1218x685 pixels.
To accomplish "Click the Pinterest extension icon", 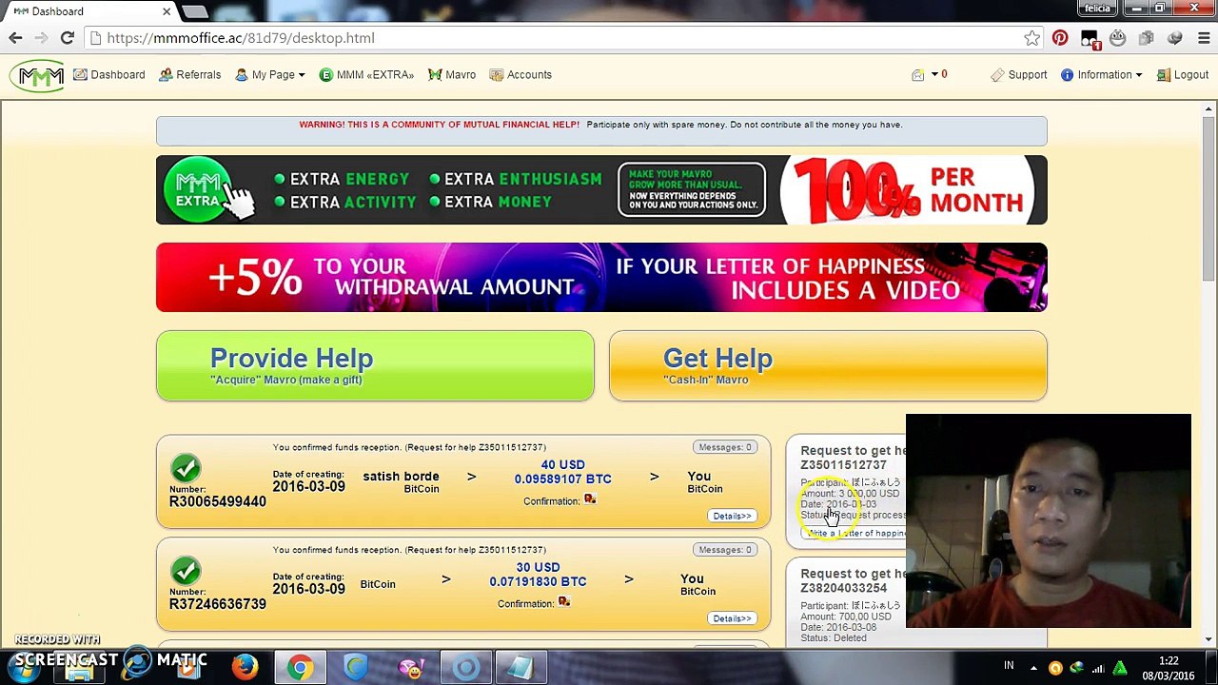I will coord(1060,38).
